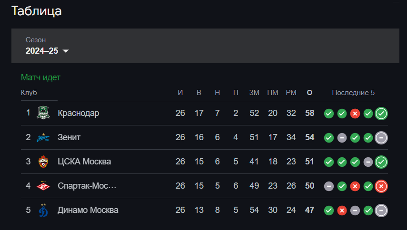Click Dynamo's red loss icon in last five
Viewport: 407px width, 230px height.
342,211
